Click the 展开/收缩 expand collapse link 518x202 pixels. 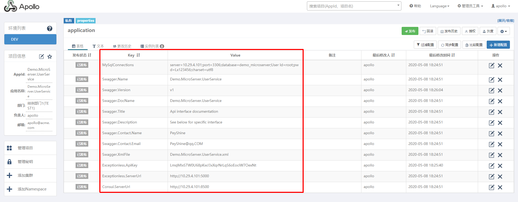[x=506, y=21]
